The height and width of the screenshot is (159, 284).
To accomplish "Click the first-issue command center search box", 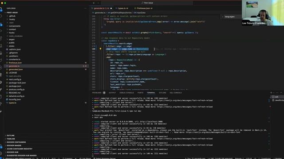I will pyautogui.click(x=147, y=3).
